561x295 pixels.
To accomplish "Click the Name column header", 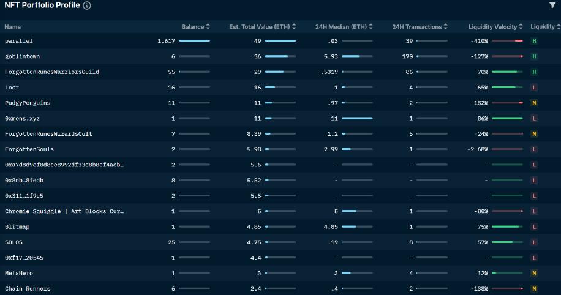I will coord(13,27).
